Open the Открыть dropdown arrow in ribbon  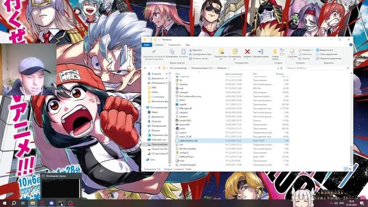coord(312,50)
